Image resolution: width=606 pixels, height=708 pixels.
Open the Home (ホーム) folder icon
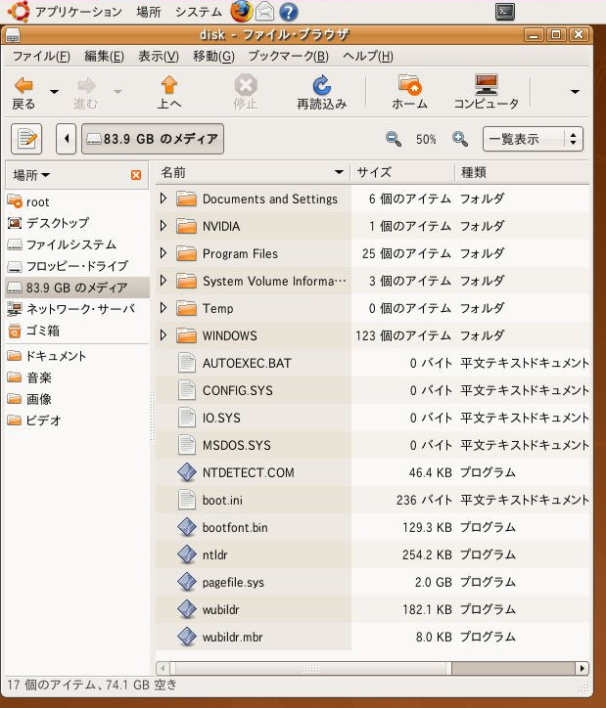(410, 85)
